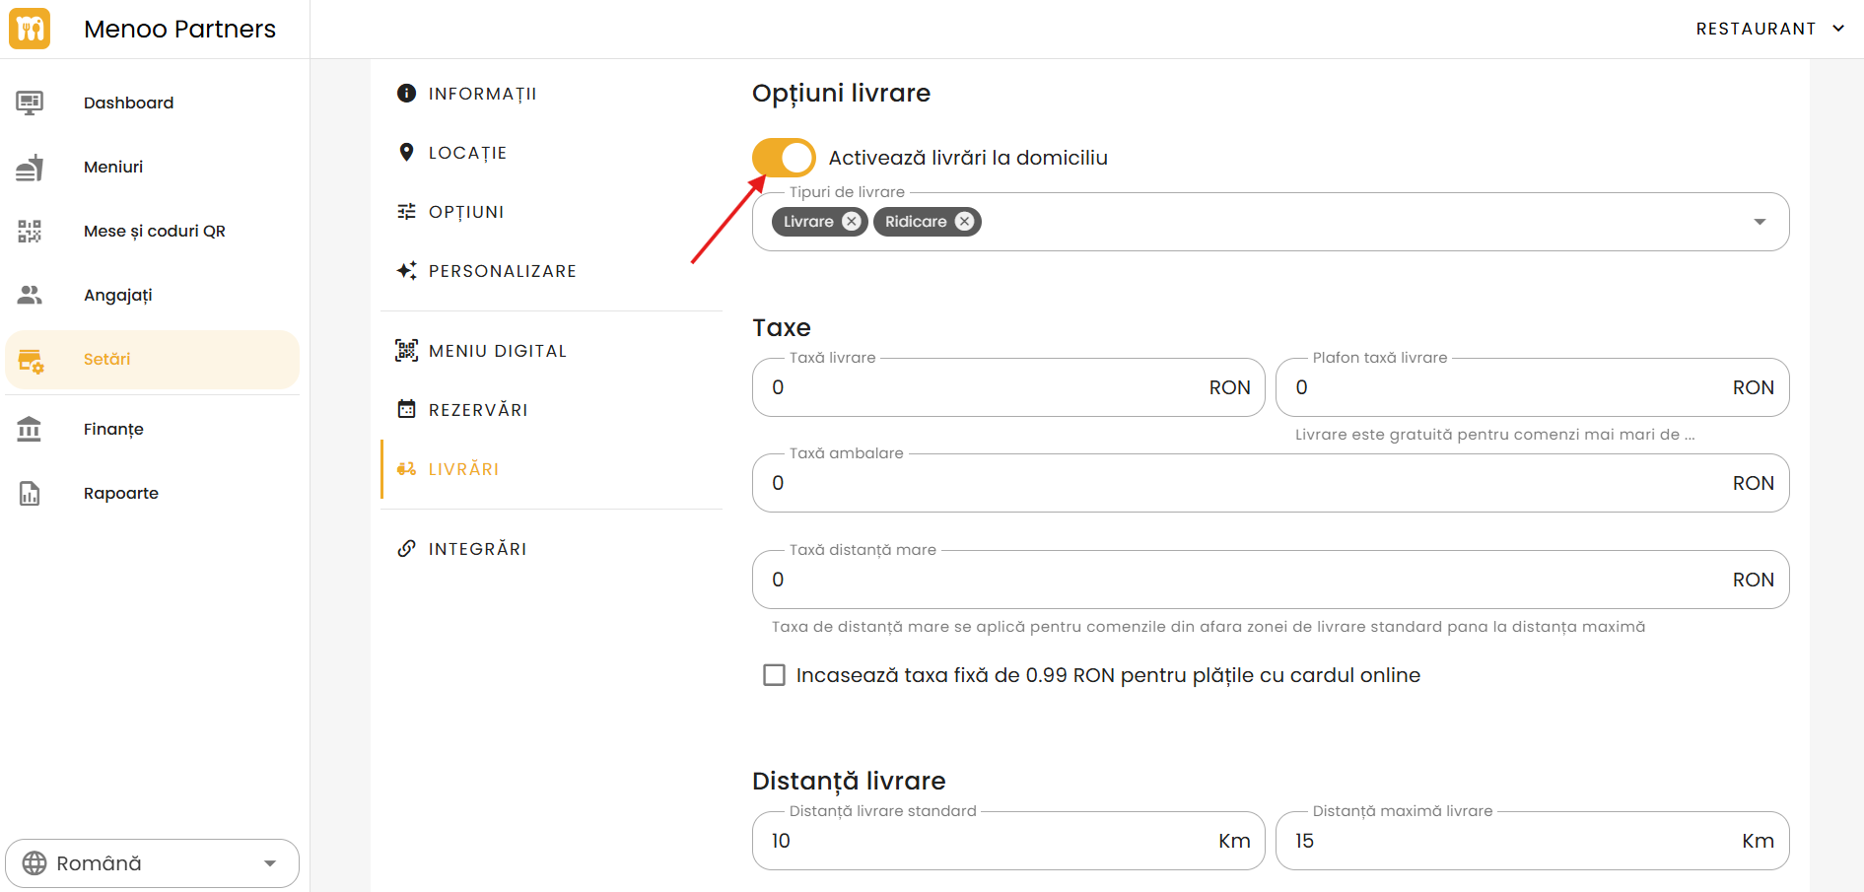Disable livrări la domiciliu toggle
Image resolution: width=1864 pixels, height=892 pixels.
783,157
